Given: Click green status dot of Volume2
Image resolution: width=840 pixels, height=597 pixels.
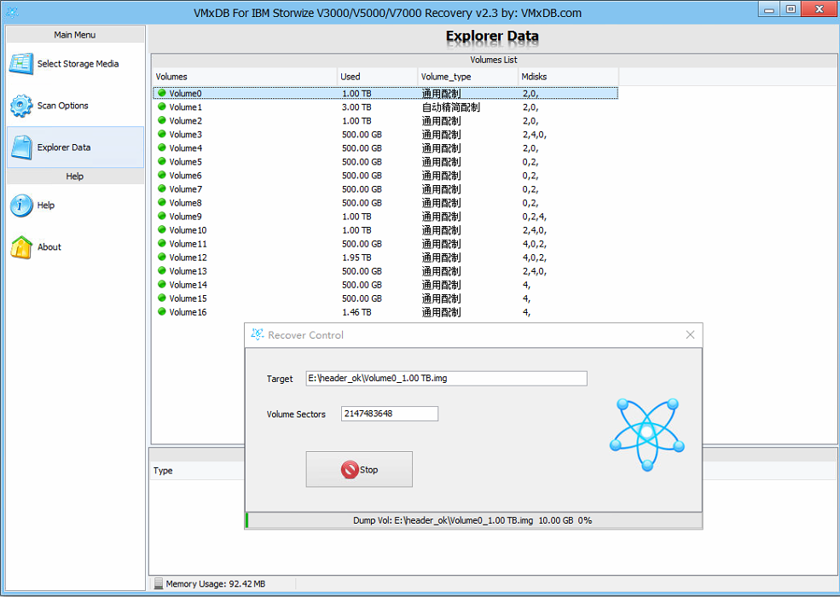Looking at the screenshot, I should 162,120.
